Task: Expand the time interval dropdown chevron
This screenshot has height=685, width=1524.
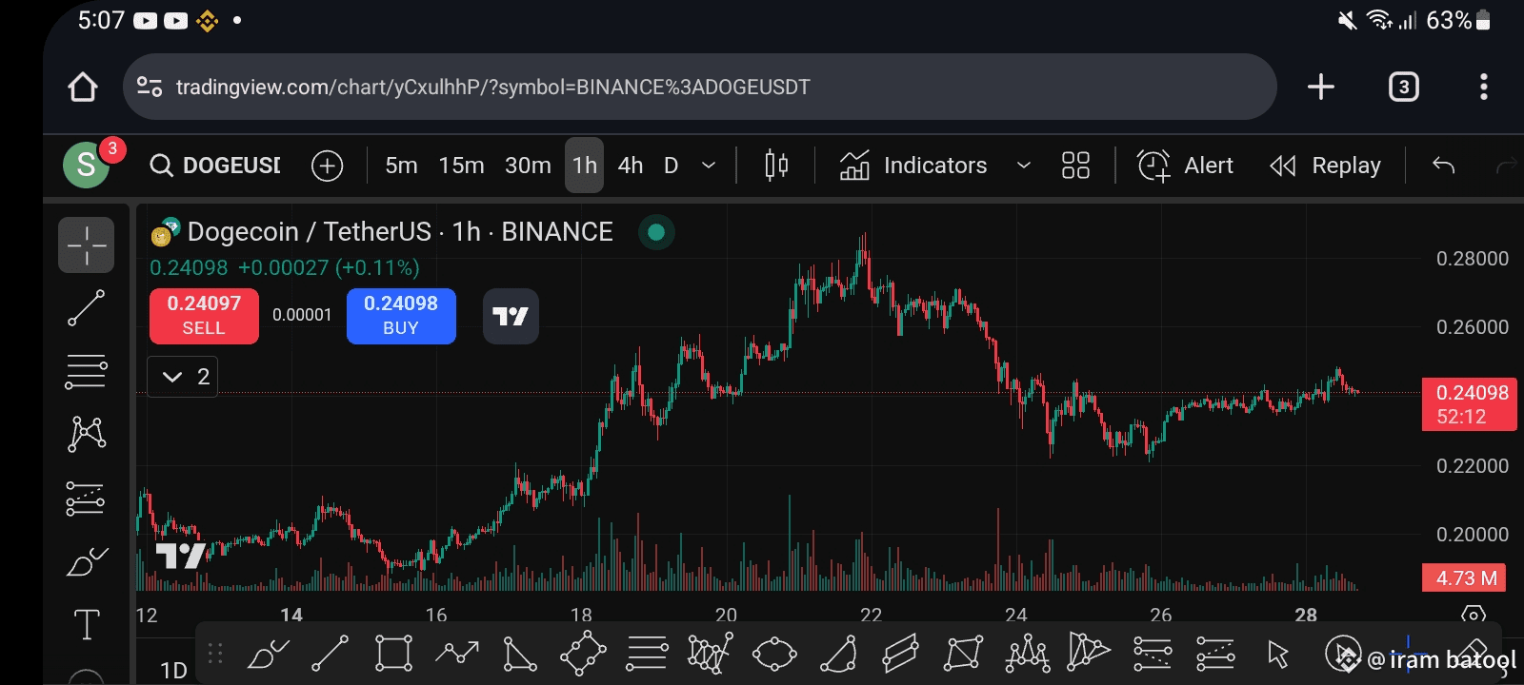Action: point(709,166)
